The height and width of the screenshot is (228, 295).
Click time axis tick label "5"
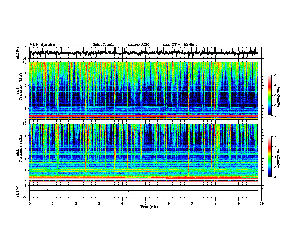(146, 203)
